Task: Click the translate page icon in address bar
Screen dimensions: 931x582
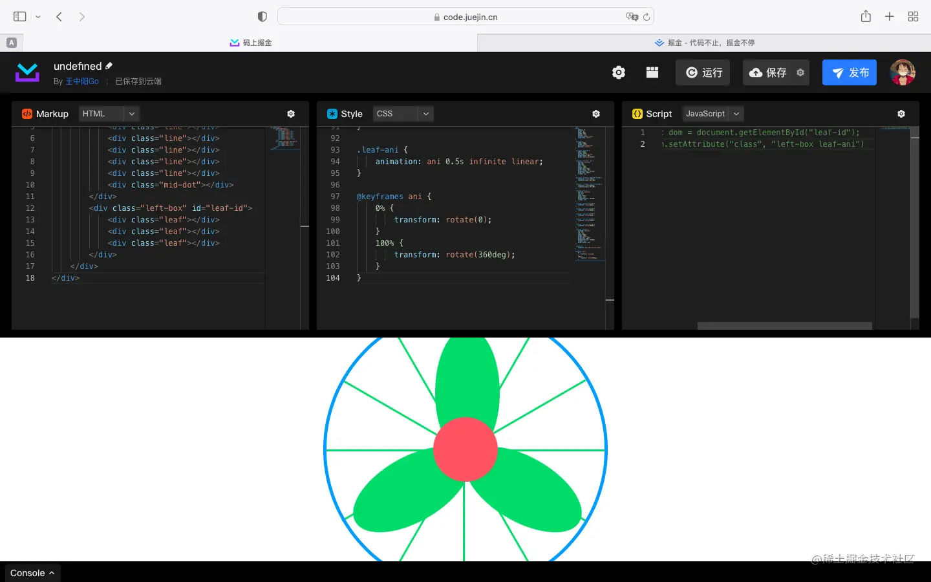Action: [632, 17]
